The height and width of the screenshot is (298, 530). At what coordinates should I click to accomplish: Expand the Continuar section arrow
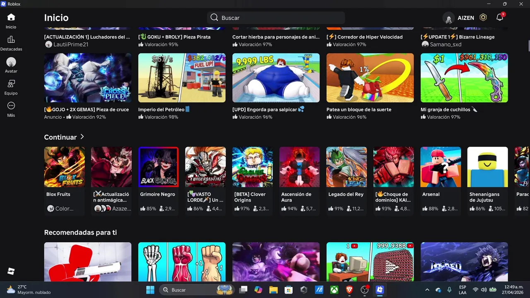tap(82, 137)
